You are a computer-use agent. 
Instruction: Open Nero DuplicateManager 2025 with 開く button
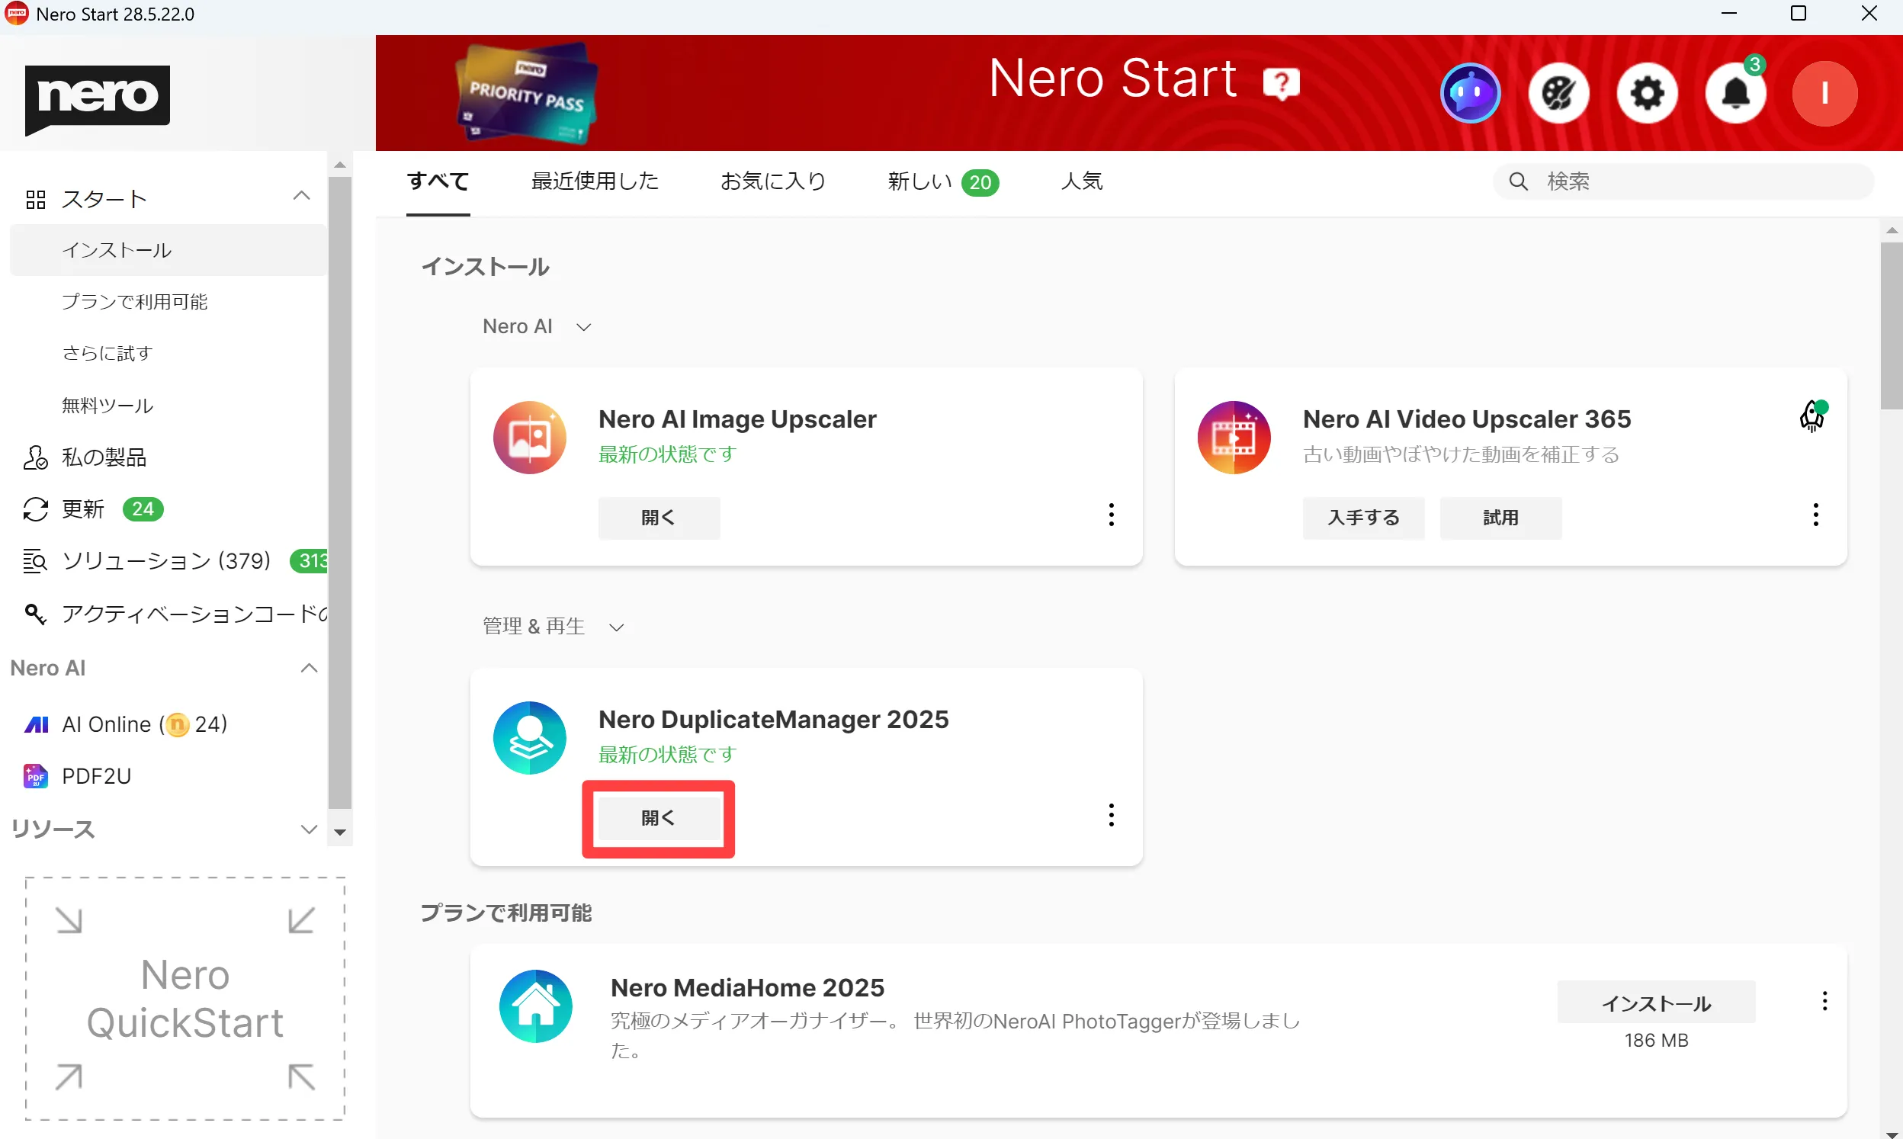659,817
